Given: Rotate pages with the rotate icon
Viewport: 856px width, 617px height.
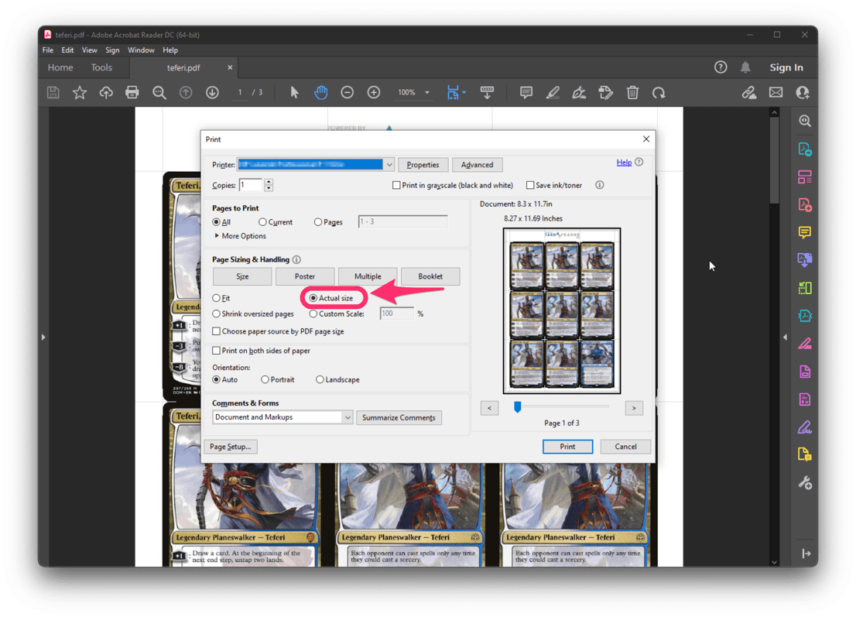Looking at the screenshot, I should pyautogui.click(x=659, y=92).
